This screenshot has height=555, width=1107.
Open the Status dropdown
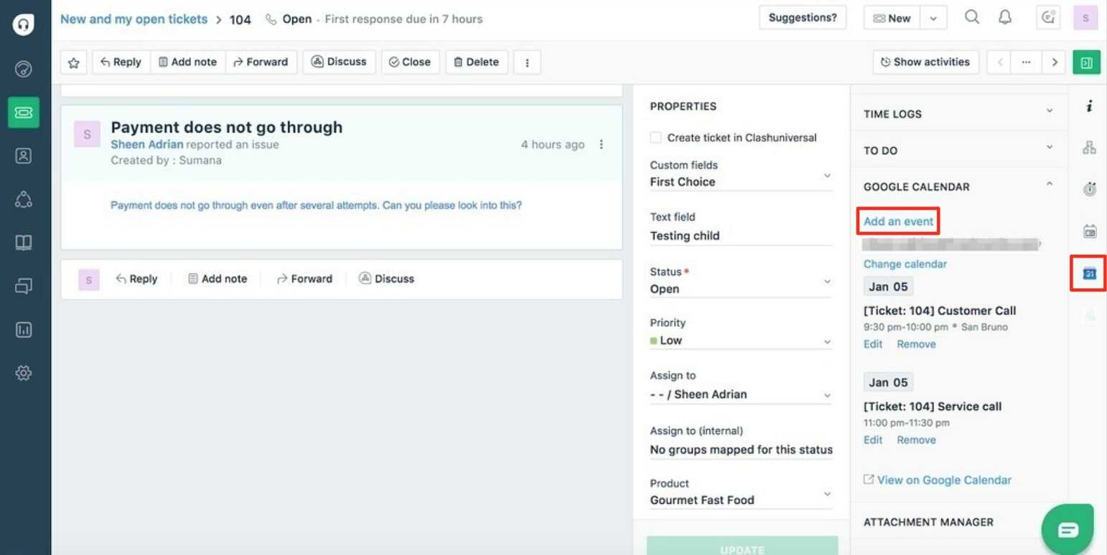click(740, 289)
